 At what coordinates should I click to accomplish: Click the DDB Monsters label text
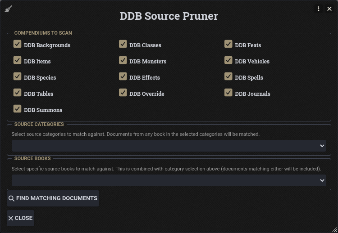[x=148, y=62]
